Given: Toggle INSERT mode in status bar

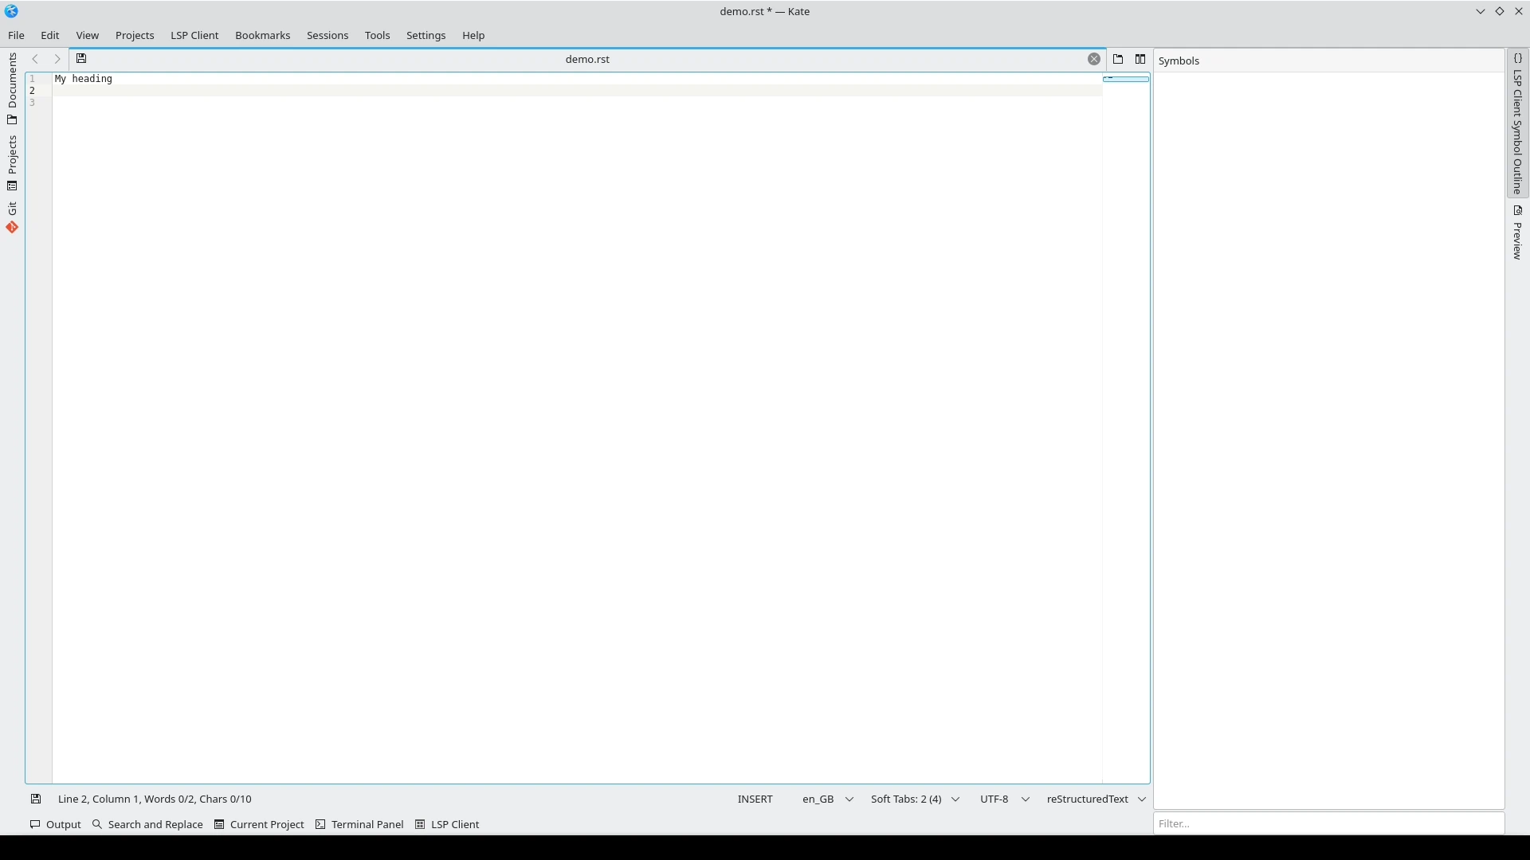Looking at the screenshot, I should pyautogui.click(x=755, y=799).
